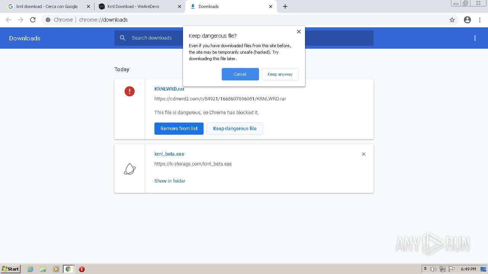
Task: Click Remove from list button
Action: pyautogui.click(x=179, y=129)
